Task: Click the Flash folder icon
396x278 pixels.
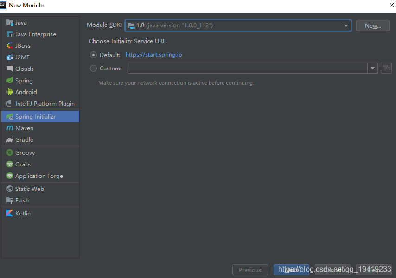Action: tap(10, 201)
